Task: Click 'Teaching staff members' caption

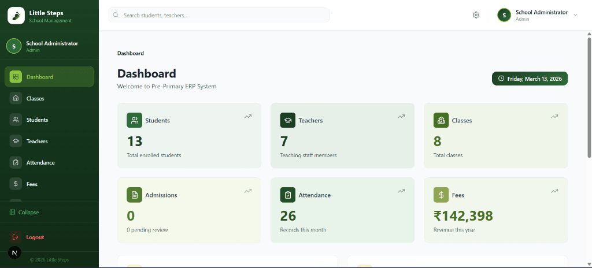Action: pyautogui.click(x=309, y=155)
